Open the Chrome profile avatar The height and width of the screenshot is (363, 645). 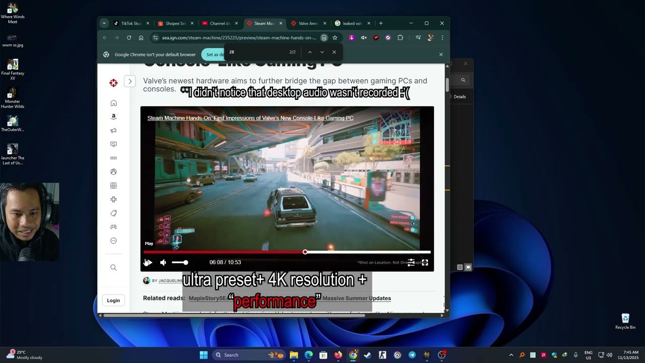point(430,37)
